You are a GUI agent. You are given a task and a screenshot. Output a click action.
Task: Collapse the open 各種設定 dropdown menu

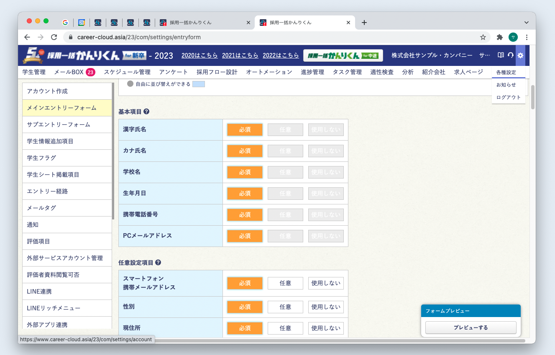(507, 72)
